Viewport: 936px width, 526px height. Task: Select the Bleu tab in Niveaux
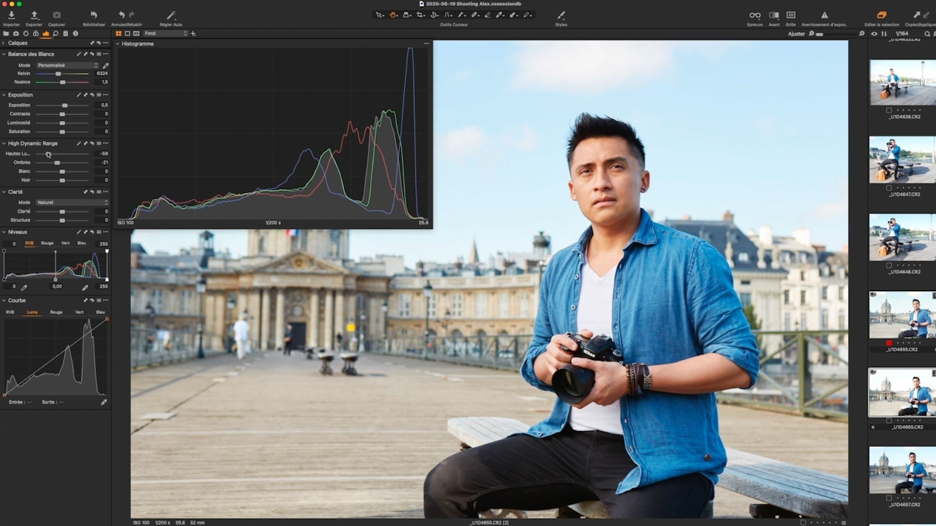click(81, 243)
